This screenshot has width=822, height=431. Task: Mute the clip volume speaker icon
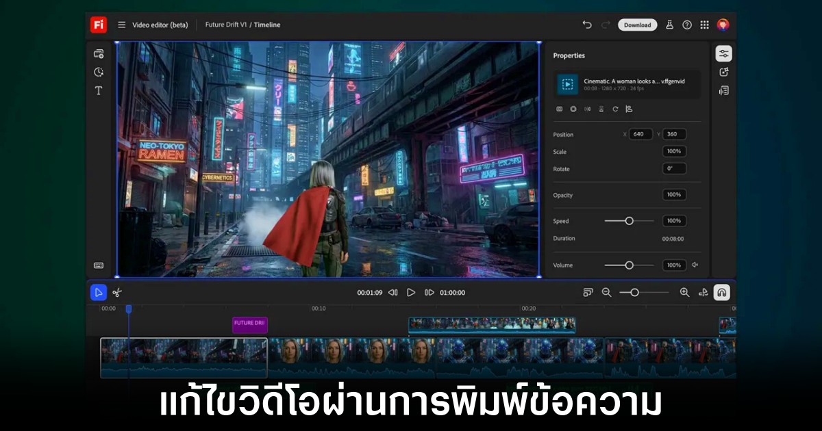695,265
